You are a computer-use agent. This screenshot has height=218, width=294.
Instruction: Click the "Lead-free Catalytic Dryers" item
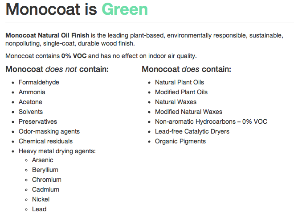tap(192, 131)
